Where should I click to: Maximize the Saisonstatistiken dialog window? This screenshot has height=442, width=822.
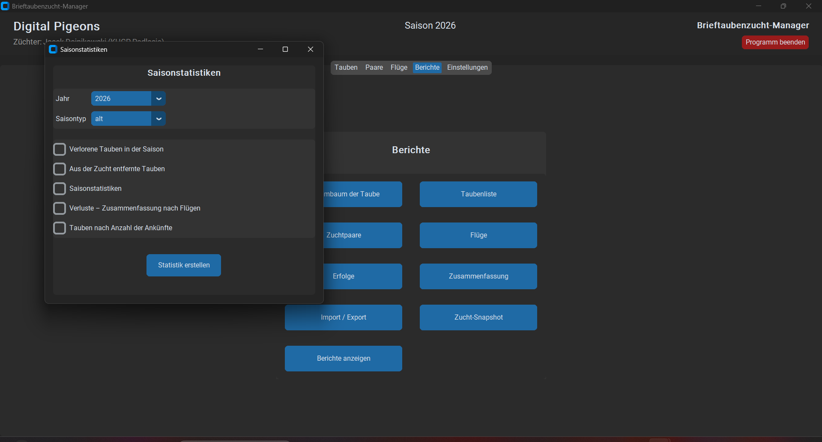tap(285, 49)
